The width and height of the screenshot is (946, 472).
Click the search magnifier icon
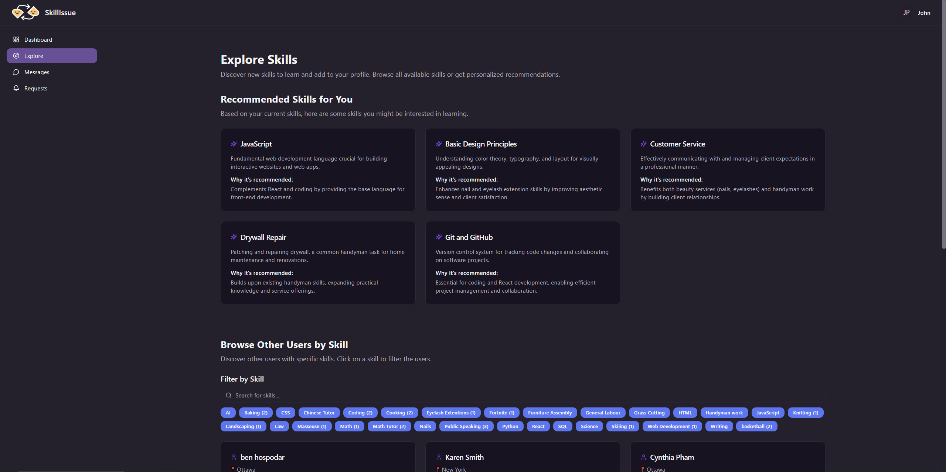[229, 395]
